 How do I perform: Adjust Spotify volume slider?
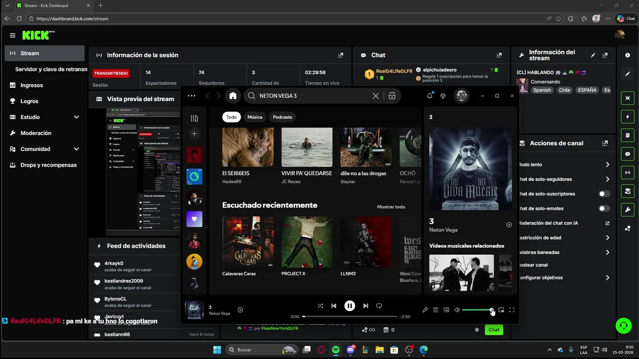[x=477, y=310]
